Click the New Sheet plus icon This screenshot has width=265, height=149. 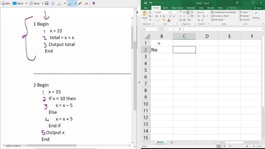172,142
